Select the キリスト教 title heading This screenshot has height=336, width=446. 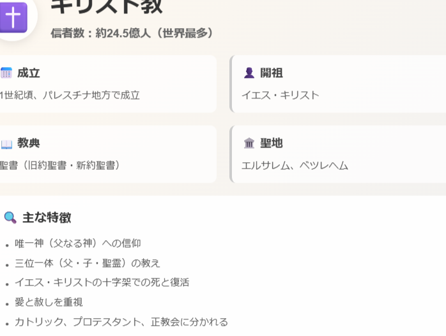107,6
